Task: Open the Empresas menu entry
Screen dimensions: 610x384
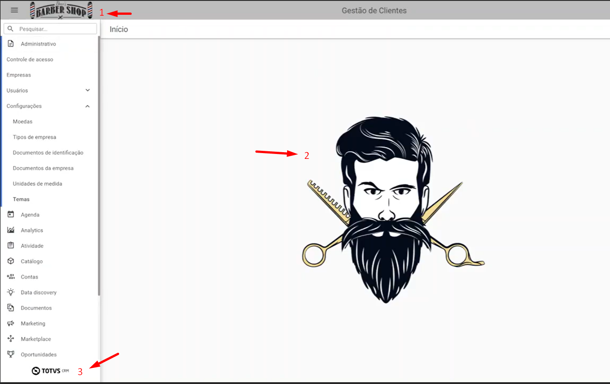Action: tap(18, 75)
